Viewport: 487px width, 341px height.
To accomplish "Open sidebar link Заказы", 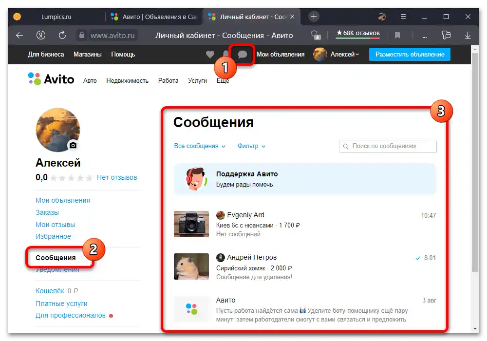I will point(47,212).
